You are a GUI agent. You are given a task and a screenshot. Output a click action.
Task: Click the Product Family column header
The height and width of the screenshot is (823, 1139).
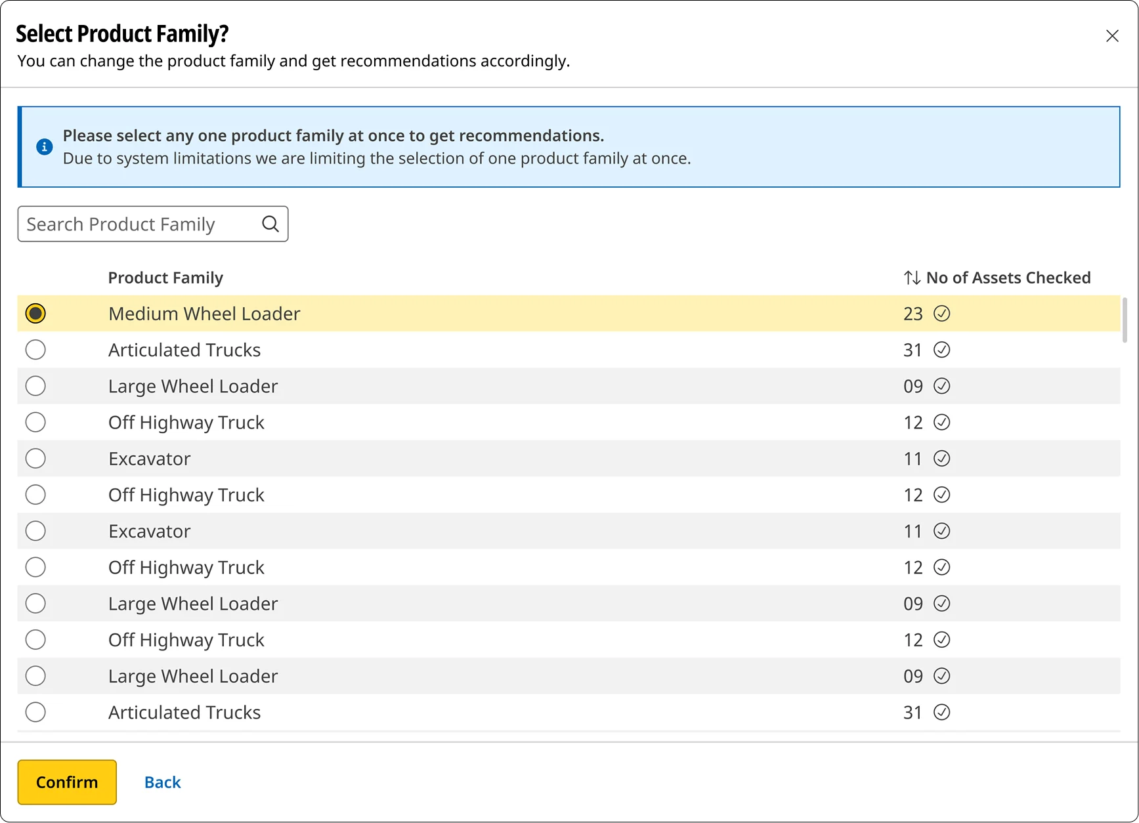pyautogui.click(x=165, y=278)
